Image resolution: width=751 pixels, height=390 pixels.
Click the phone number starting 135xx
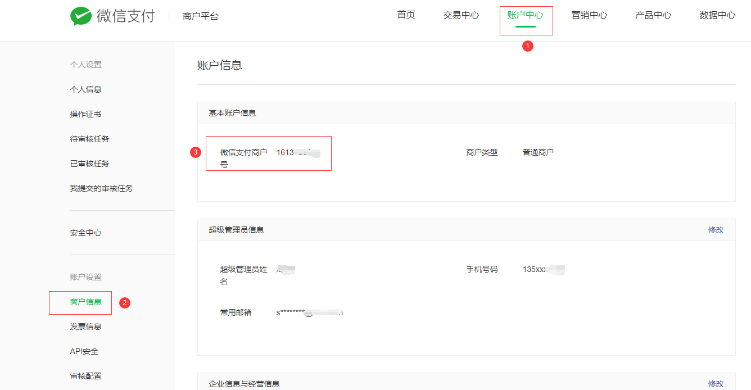click(544, 269)
